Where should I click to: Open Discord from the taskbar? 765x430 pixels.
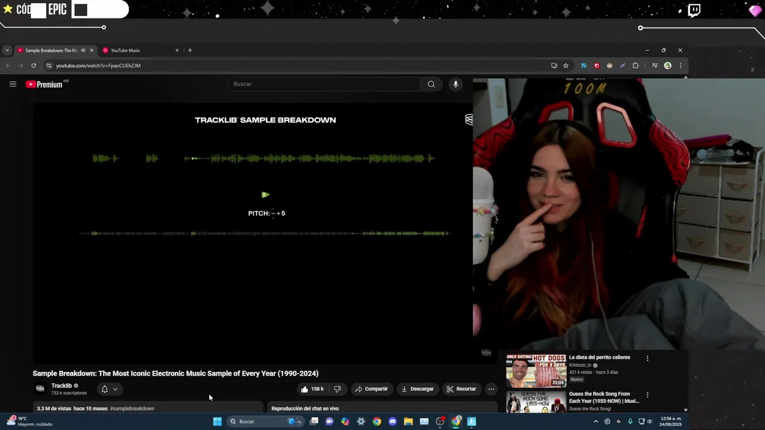[x=392, y=422]
